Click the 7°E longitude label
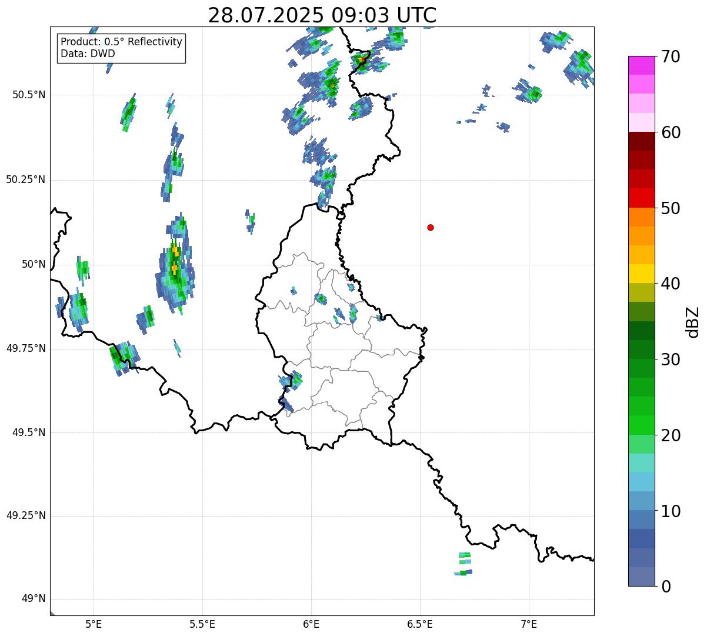 pyautogui.click(x=529, y=624)
